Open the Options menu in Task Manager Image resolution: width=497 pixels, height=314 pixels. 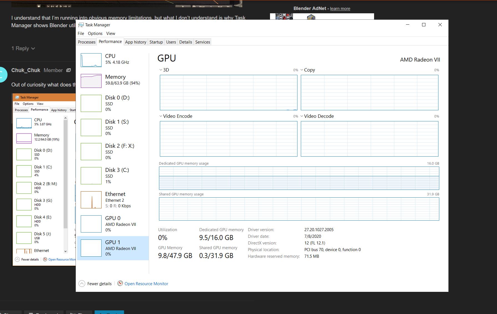pyautogui.click(x=95, y=34)
